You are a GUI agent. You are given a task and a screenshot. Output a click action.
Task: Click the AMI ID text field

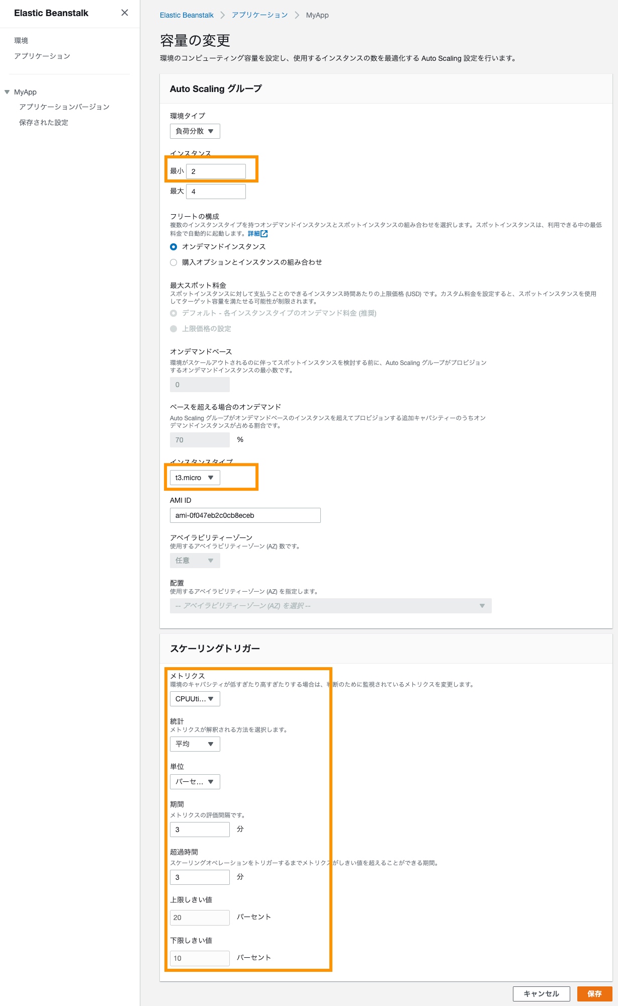245,515
